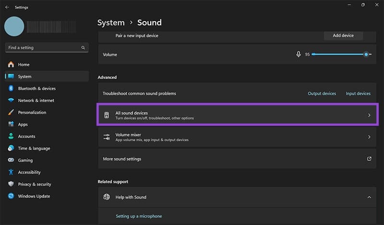The image size is (384, 225).
Task: Click the back arrow in Settings title bar
Action: point(7,7)
